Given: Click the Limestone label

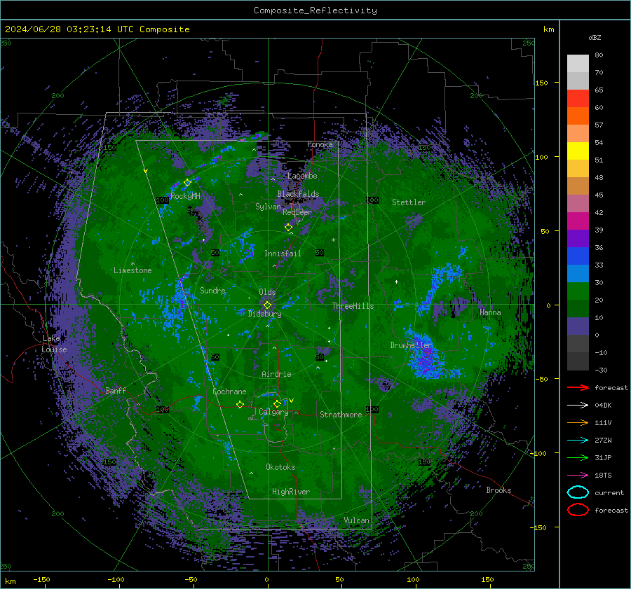Looking at the screenshot, I should (x=133, y=270).
